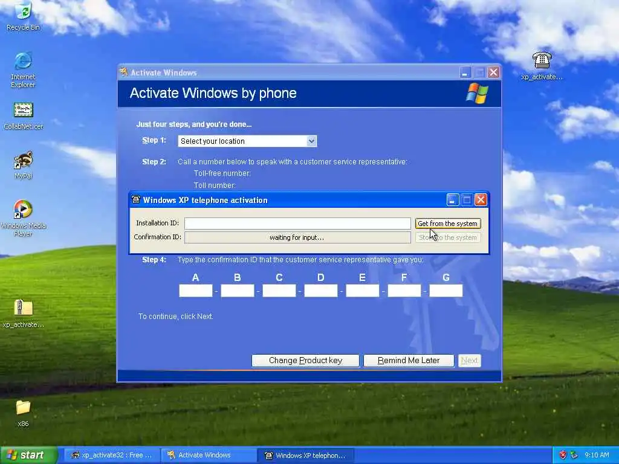Click the telephone icon in telephone activation title bar

(x=136, y=199)
